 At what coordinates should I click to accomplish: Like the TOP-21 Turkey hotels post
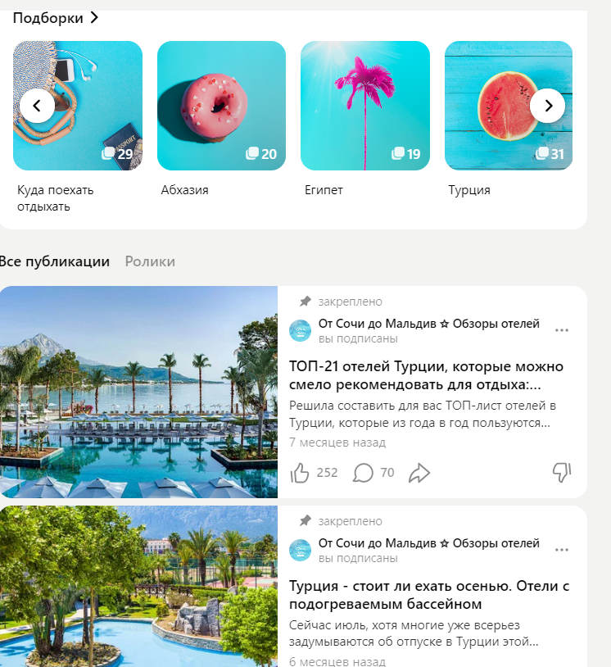(300, 473)
